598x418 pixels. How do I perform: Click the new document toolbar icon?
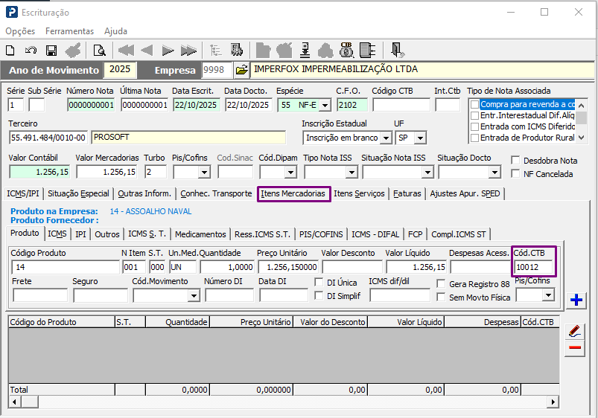pos(10,51)
